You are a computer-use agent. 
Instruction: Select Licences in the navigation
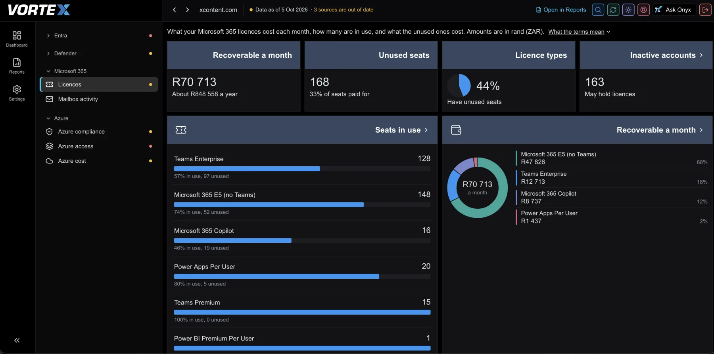(x=99, y=84)
